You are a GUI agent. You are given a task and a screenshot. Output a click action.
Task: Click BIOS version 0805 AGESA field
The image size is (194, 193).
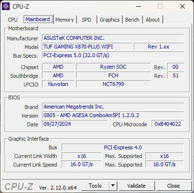point(113,115)
